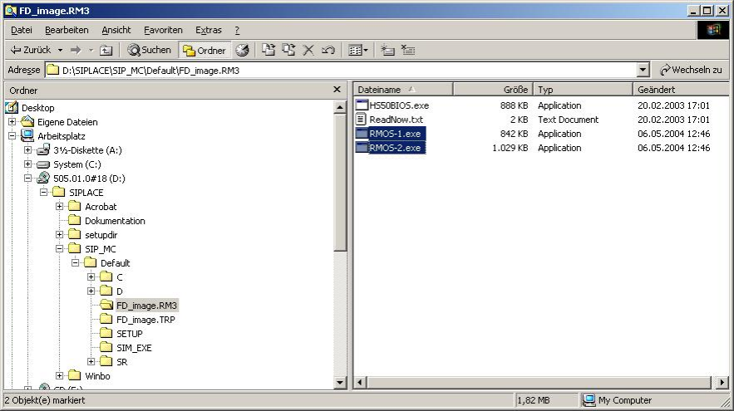Open the Bearbeiten menu
The image size is (734, 411).
click(67, 30)
